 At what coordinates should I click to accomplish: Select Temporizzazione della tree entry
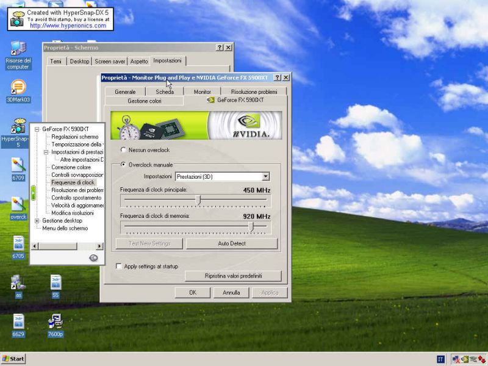(77, 145)
